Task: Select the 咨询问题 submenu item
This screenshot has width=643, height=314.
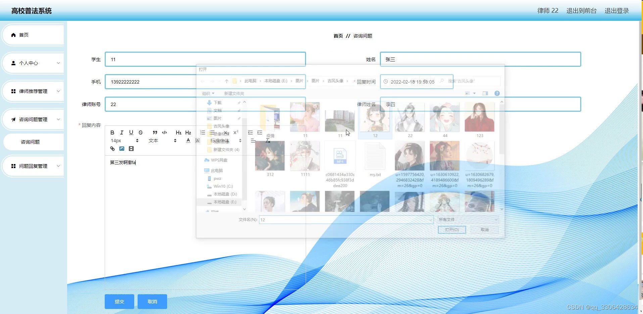Action: coord(33,142)
